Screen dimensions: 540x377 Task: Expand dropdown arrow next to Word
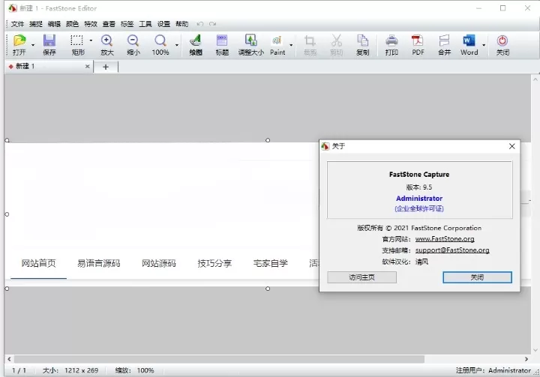point(484,45)
